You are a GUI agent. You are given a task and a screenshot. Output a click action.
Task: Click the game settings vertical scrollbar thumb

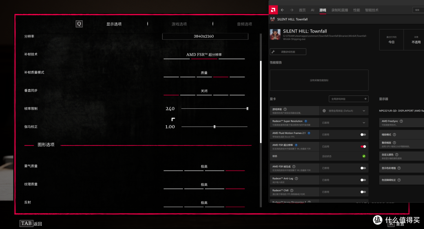point(261,102)
